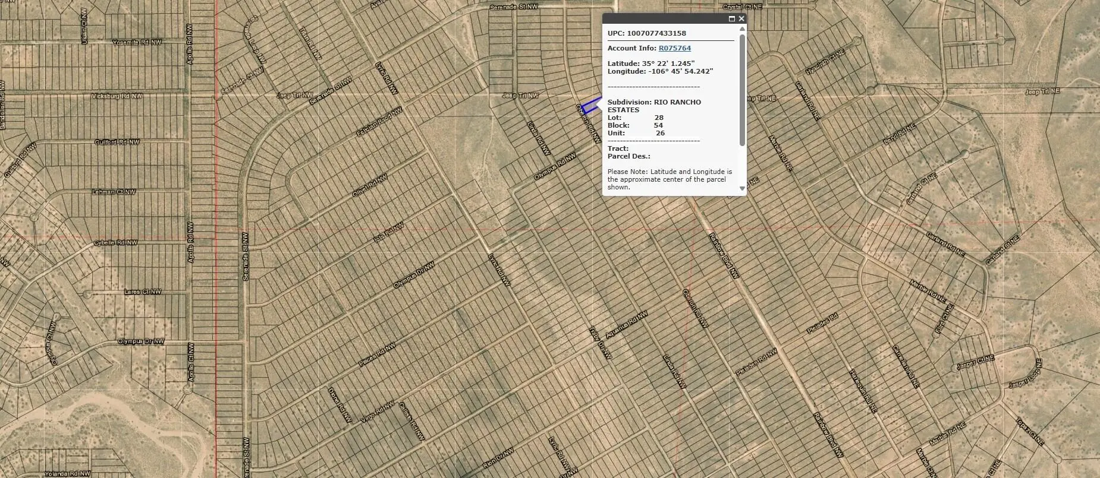Click the Pisces Rd NW street label

click(377, 354)
